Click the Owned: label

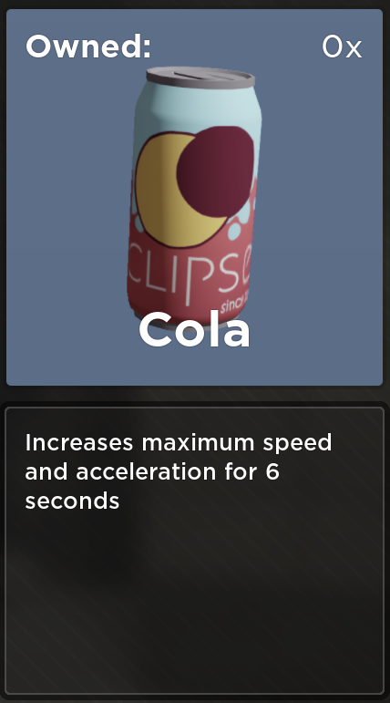[88, 47]
